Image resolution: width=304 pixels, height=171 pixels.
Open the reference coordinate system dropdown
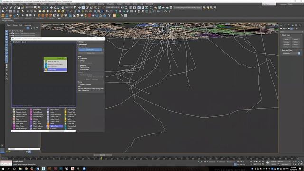[x=69, y=8]
